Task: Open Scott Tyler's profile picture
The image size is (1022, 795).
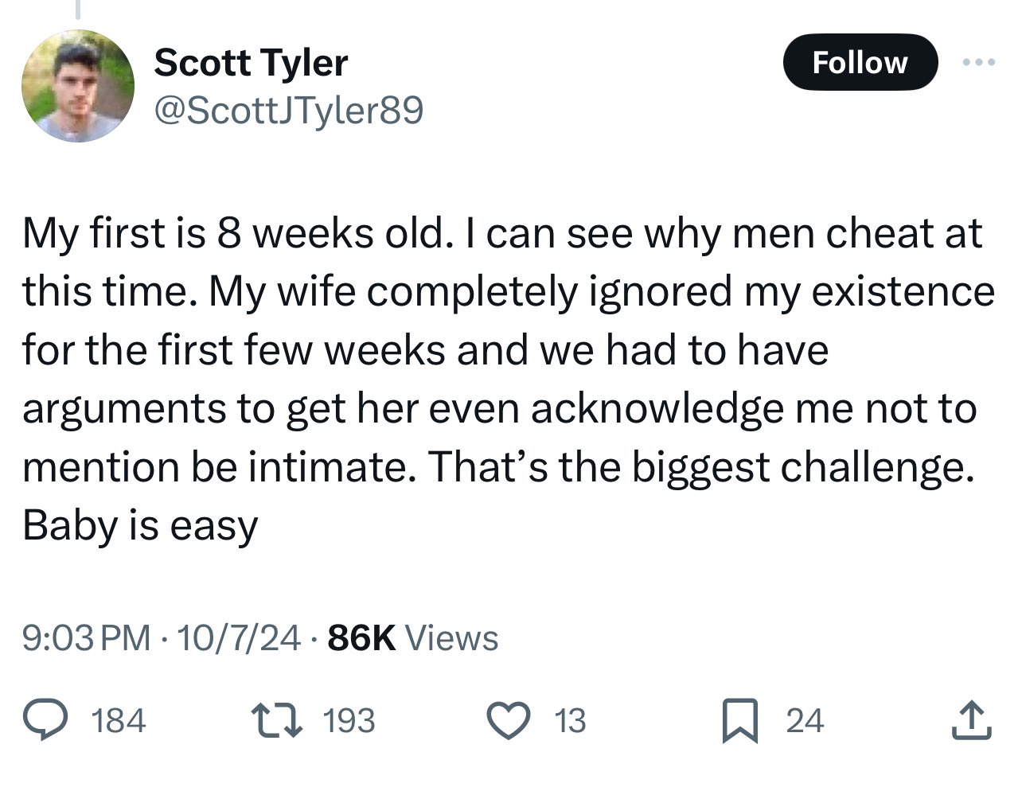Action: click(77, 86)
